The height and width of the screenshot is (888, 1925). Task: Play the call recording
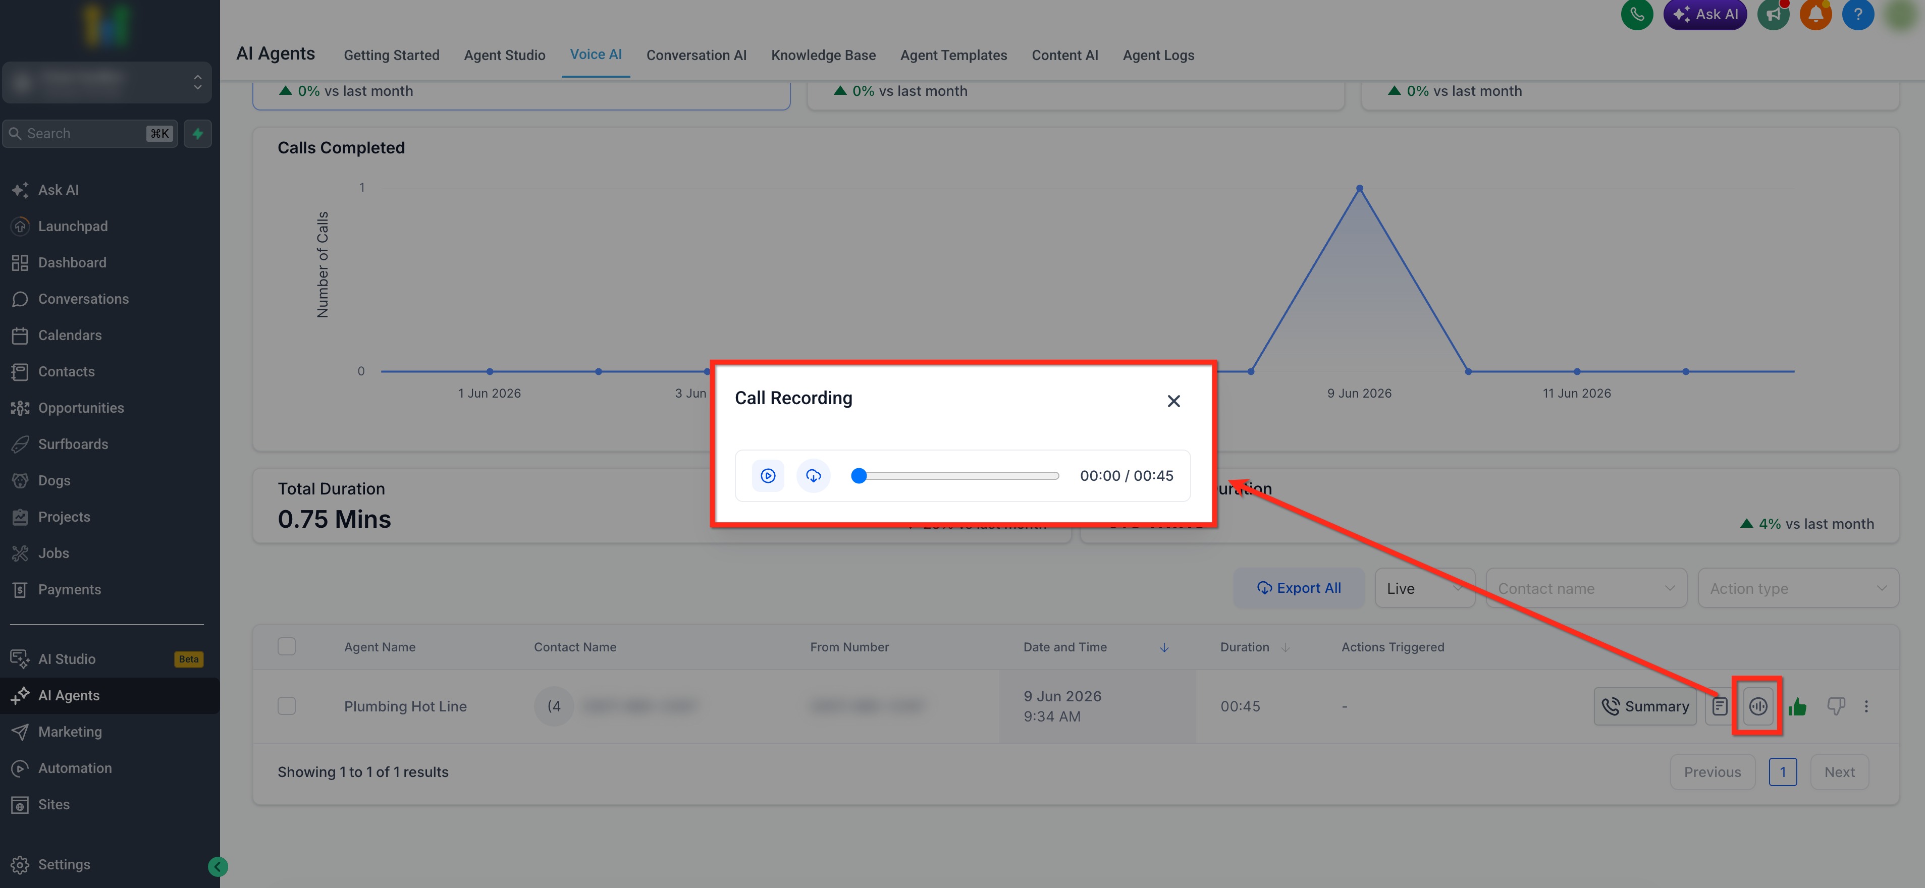[768, 476]
